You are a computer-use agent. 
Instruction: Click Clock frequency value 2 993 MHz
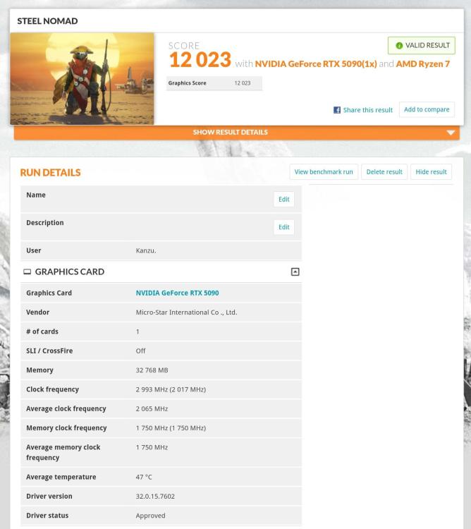171,389
